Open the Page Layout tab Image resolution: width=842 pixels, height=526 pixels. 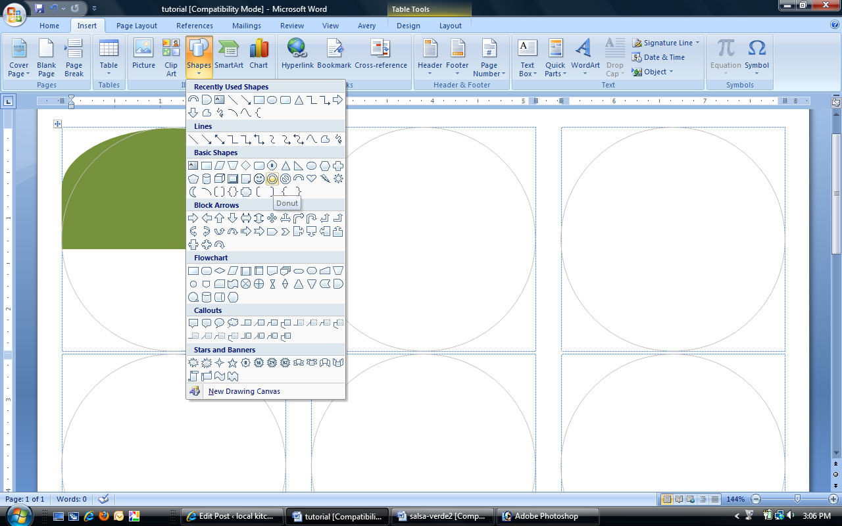tap(137, 26)
